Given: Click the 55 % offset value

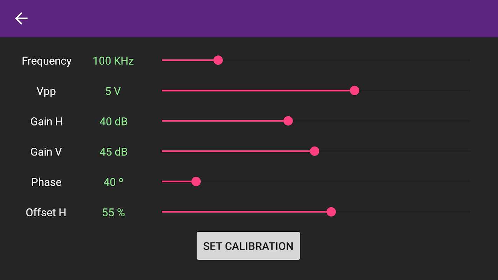Looking at the screenshot, I should (113, 212).
